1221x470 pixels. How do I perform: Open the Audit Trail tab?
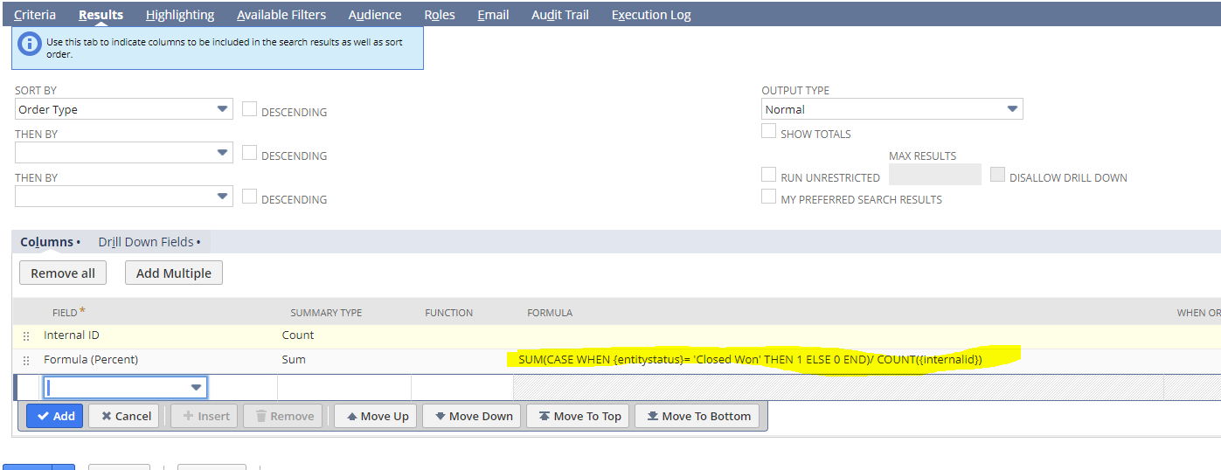[x=560, y=15]
